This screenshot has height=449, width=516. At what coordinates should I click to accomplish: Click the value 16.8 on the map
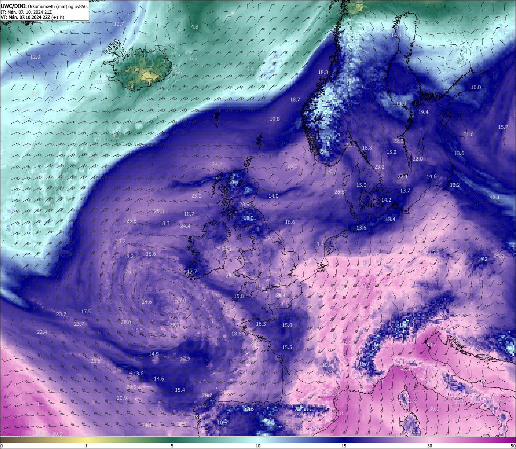(x=367, y=148)
